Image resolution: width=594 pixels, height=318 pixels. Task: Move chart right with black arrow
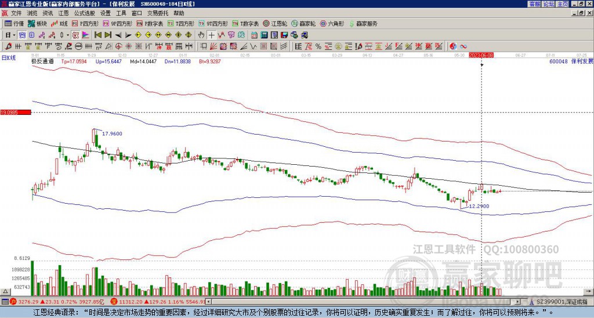tap(128, 35)
